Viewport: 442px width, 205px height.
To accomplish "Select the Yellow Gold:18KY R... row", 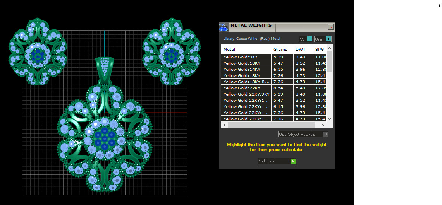I will pos(274,82).
